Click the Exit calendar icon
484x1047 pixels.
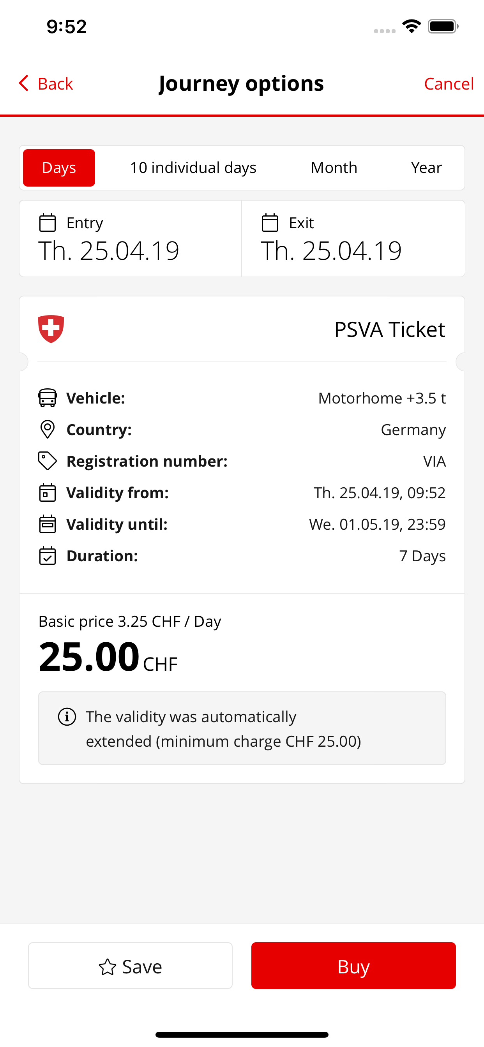point(270,223)
